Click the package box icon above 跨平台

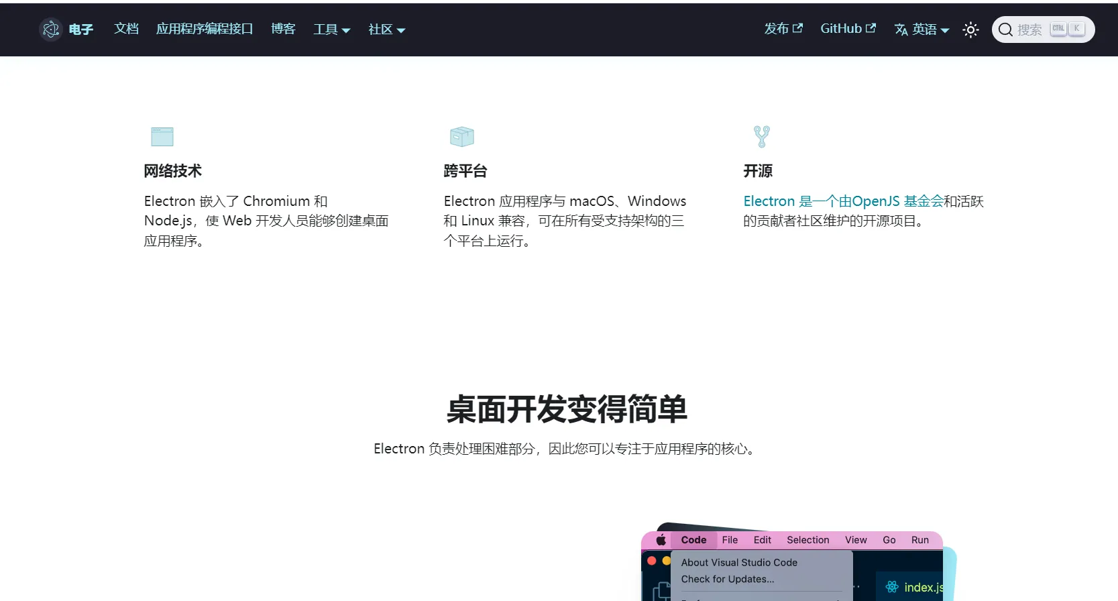[461, 137]
